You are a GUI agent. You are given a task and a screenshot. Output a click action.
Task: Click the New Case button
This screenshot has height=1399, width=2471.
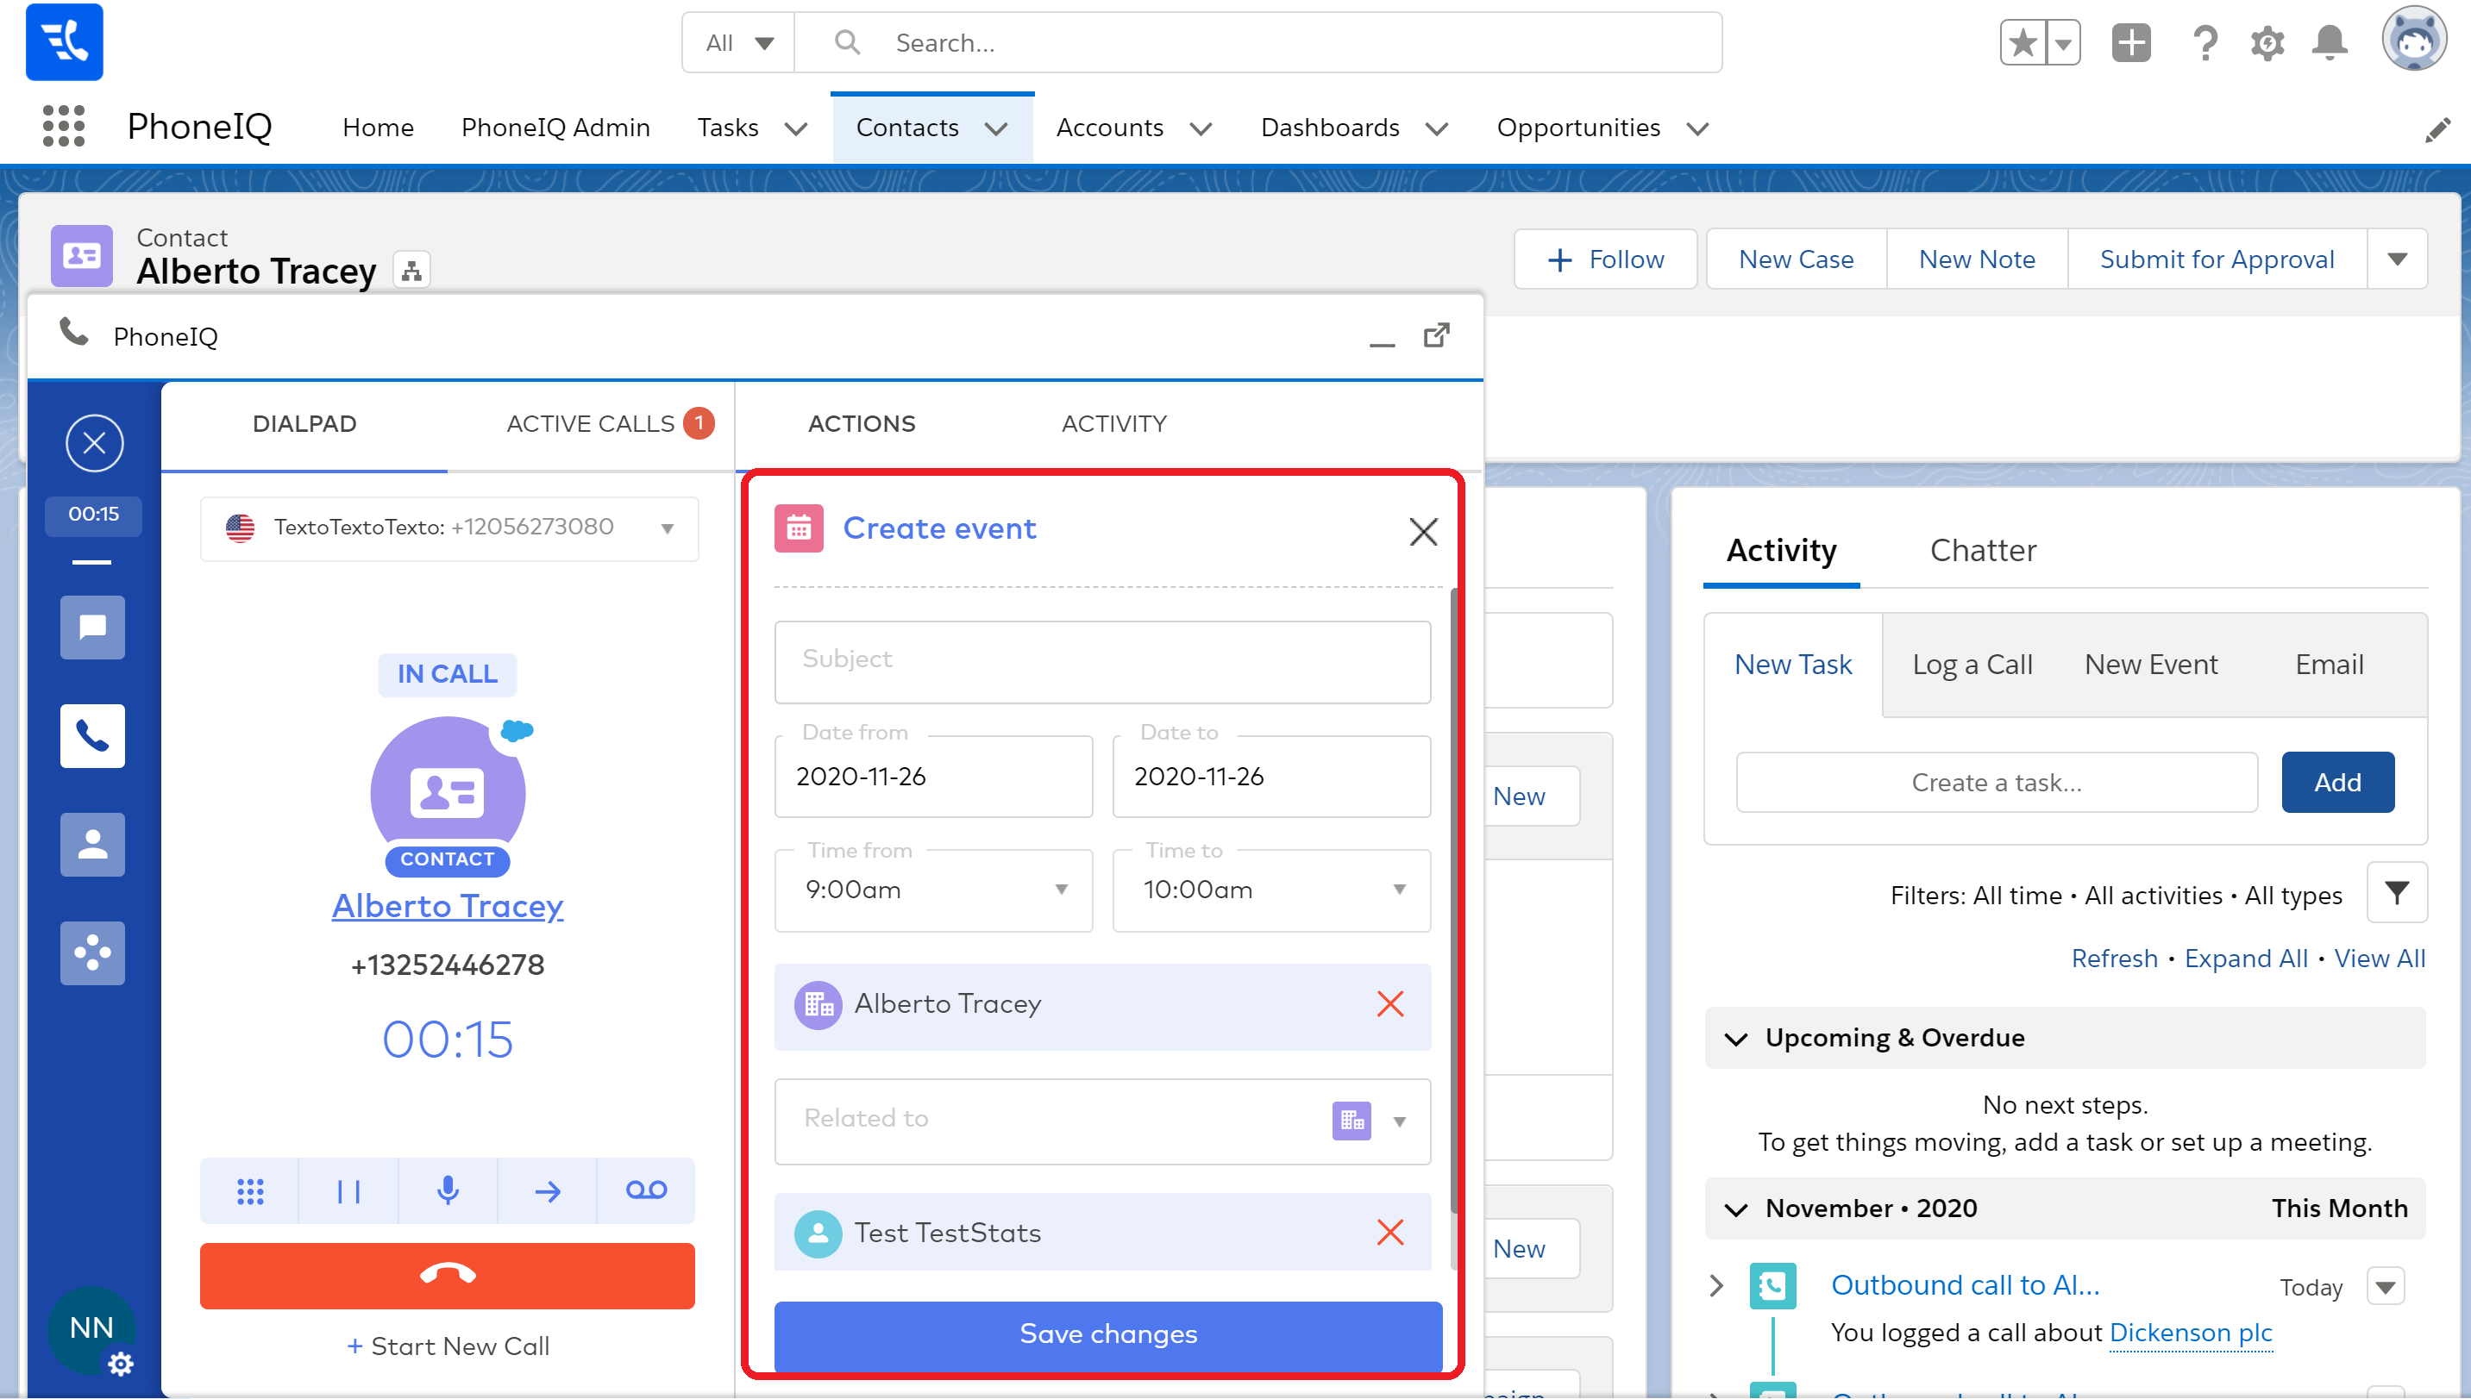[1797, 259]
